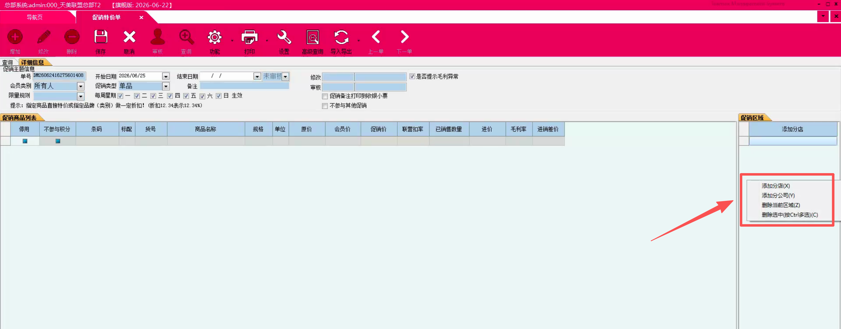The width and height of the screenshot is (841, 329).
Task: Toggle Monday (一) weekday checkbox
Action: point(120,96)
